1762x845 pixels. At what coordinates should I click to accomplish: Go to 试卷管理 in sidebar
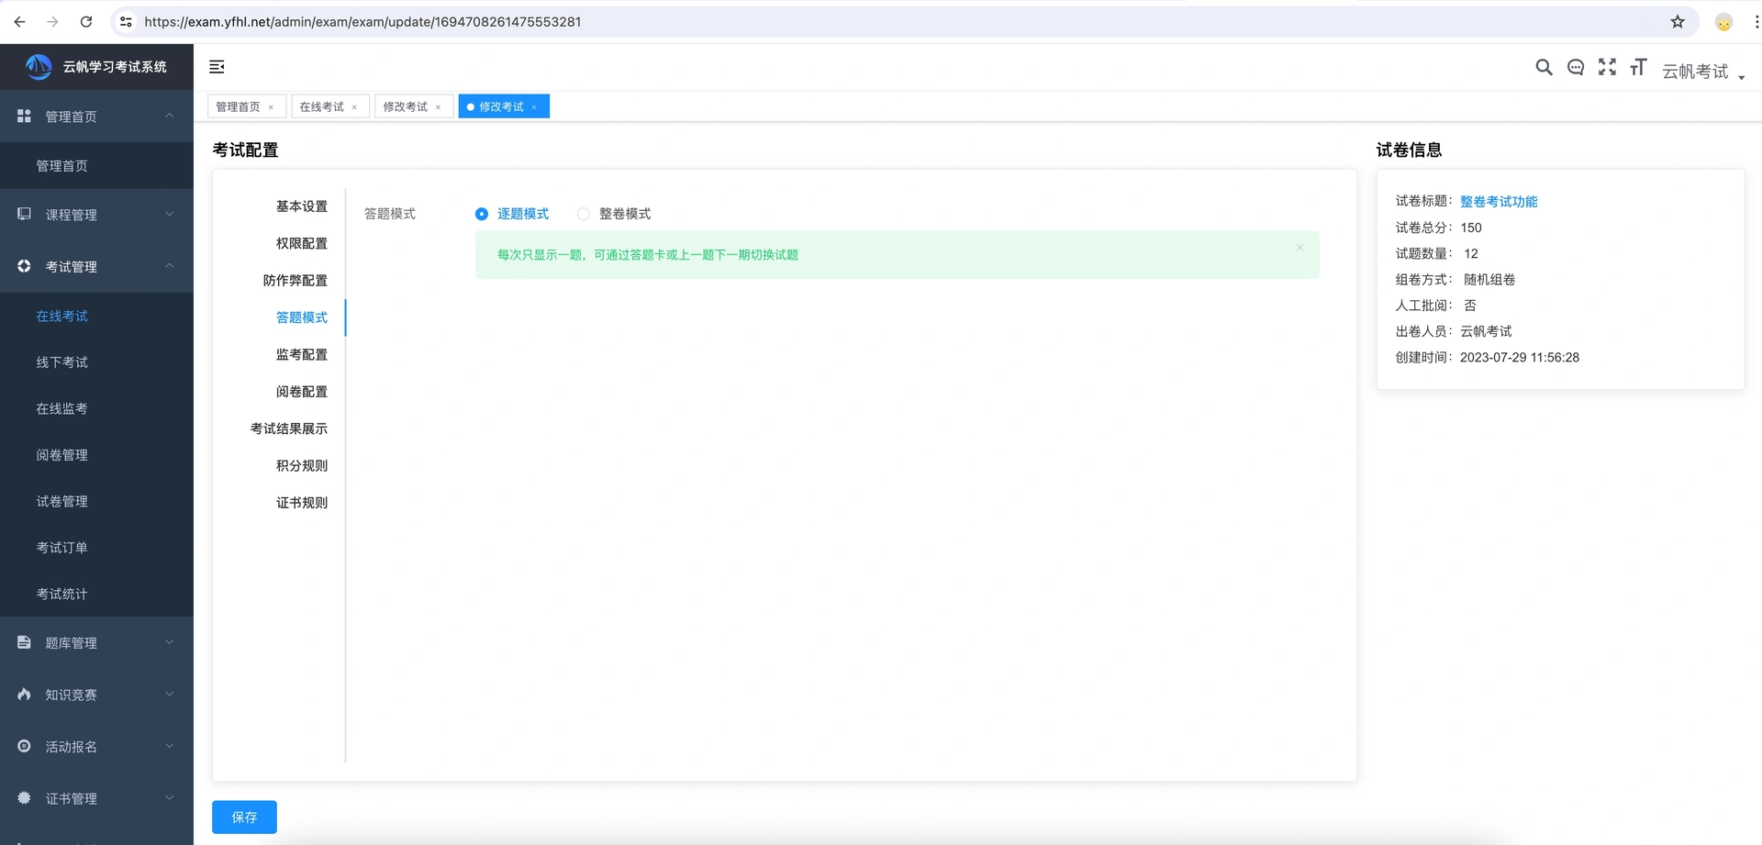(x=96, y=501)
